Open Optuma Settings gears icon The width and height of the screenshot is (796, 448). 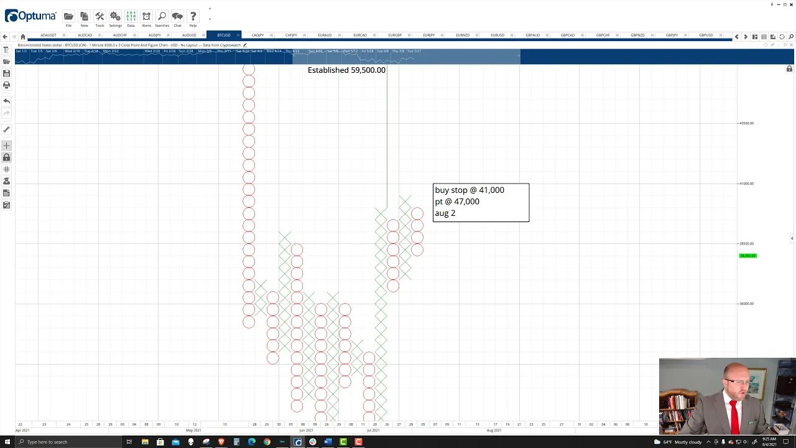coord(115,18)
